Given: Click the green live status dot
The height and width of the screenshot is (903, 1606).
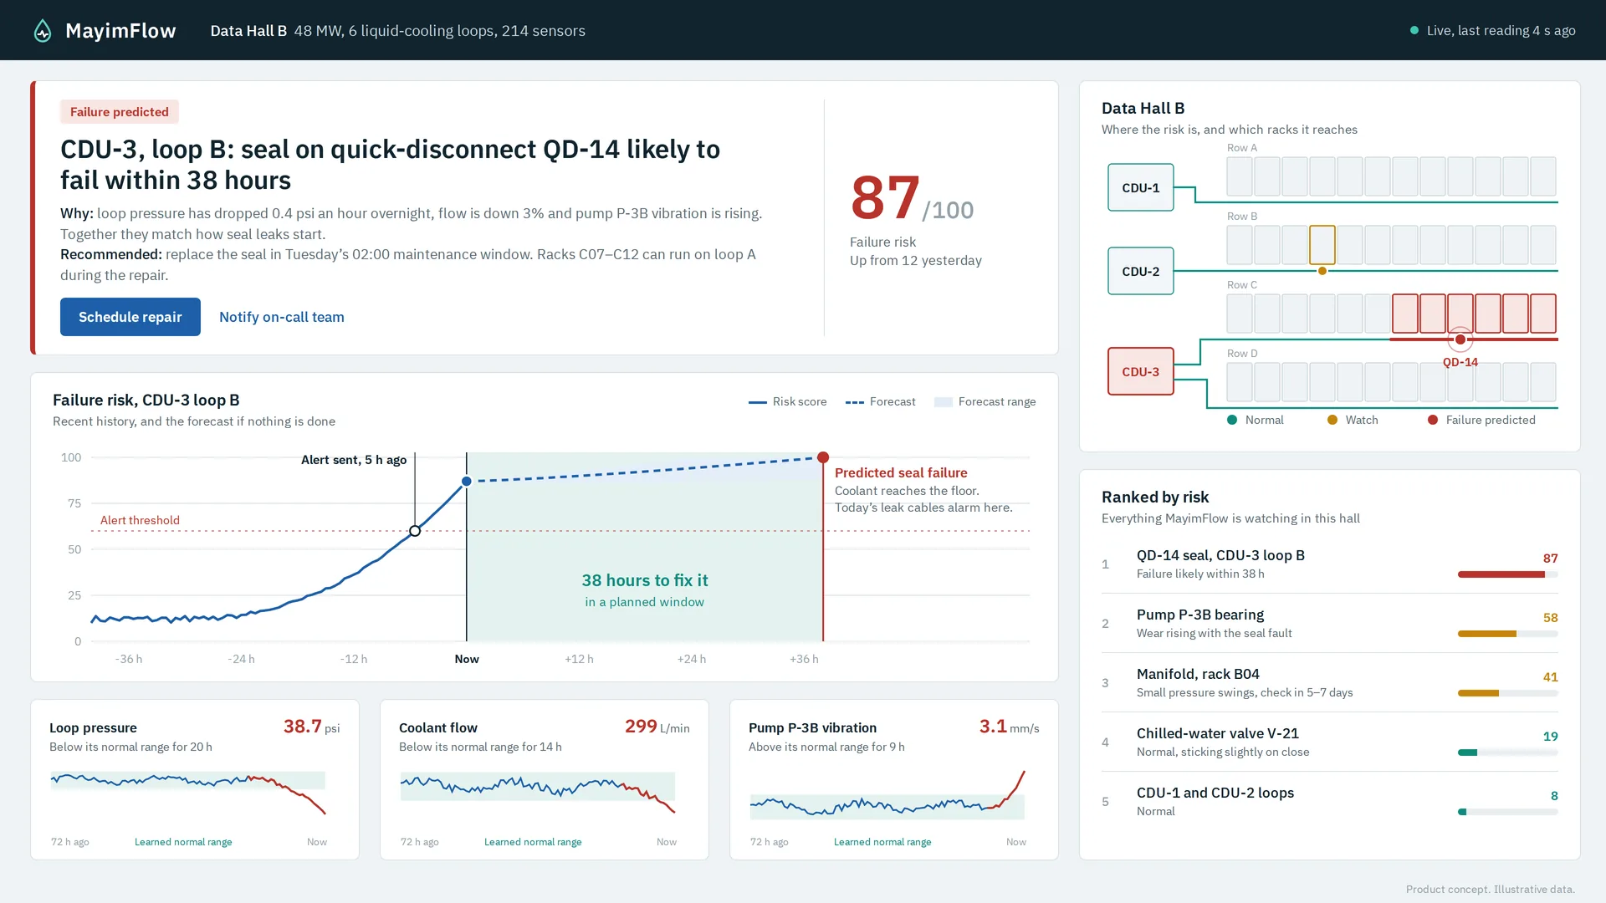Looking at the screenshot, I should [x=1414, y=30].
